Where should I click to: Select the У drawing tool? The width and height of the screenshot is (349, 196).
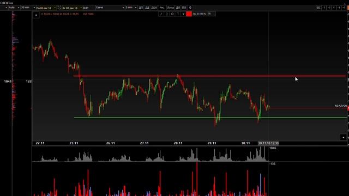point(183,14)
